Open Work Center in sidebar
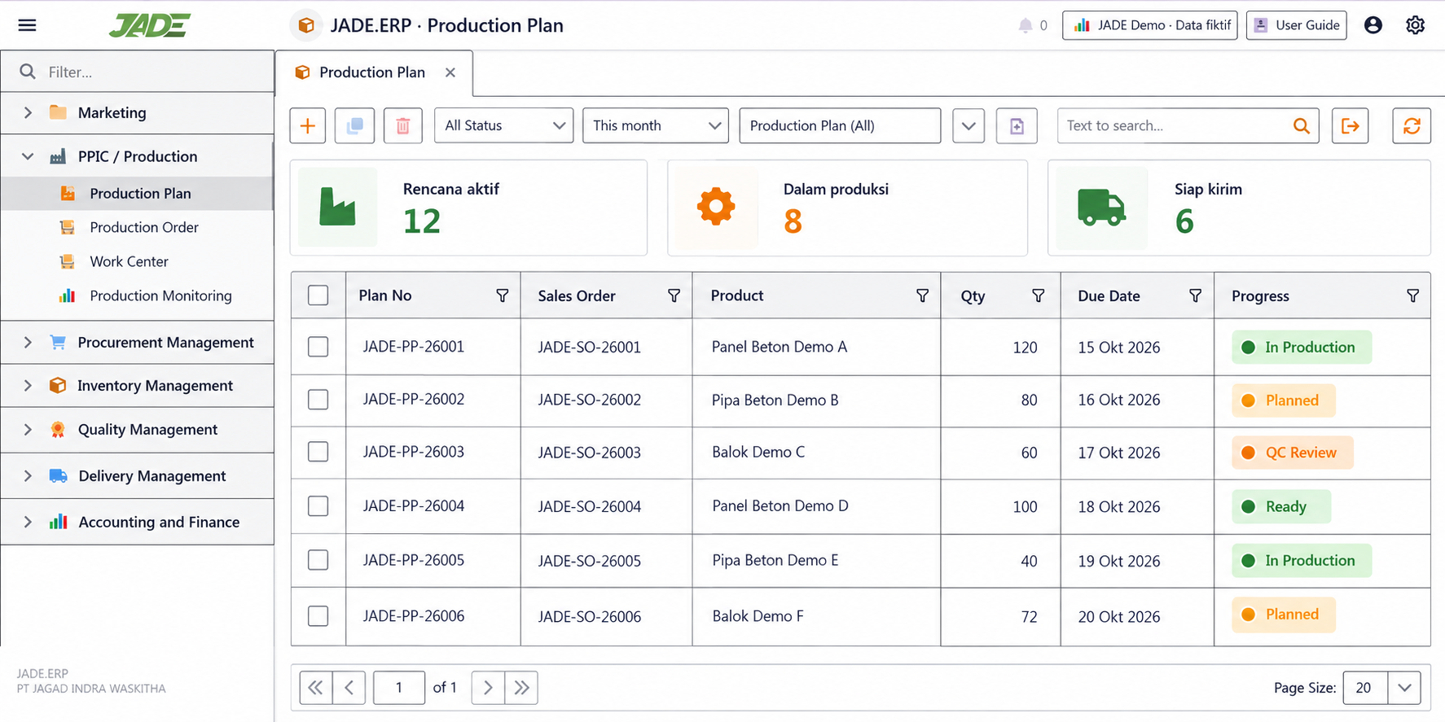Viewport: 1445px width, 722px height. pos(138,262)
